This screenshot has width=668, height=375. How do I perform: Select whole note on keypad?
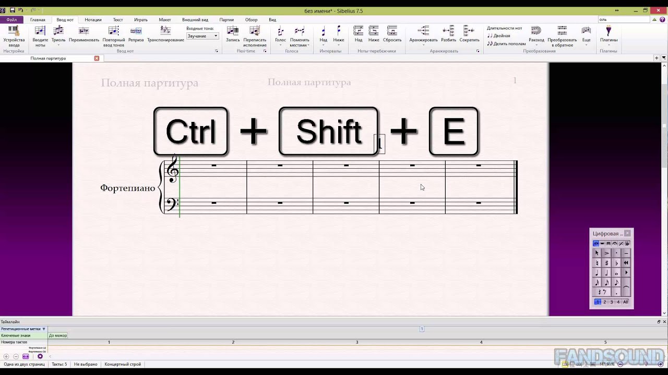[616, 273]
